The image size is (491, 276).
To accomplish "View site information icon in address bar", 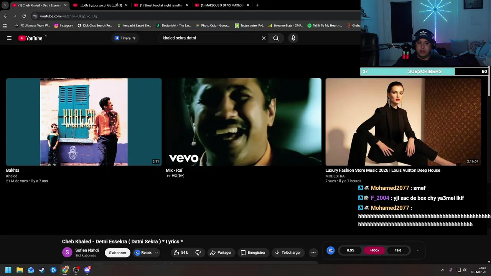I will point(35,16).
